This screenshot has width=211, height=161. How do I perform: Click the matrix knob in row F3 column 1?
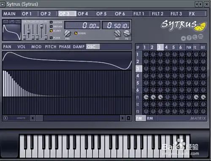(146, 111)
